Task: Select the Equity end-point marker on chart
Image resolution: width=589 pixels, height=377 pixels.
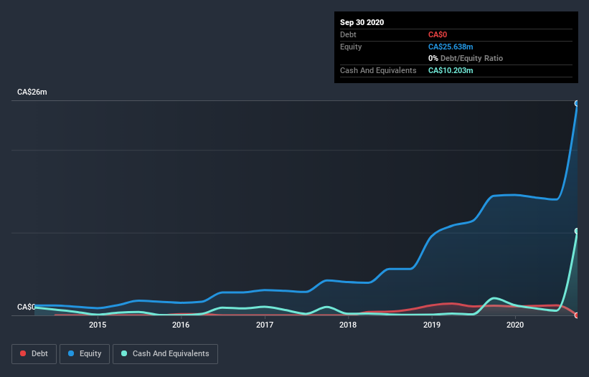Action: (577, 103)
